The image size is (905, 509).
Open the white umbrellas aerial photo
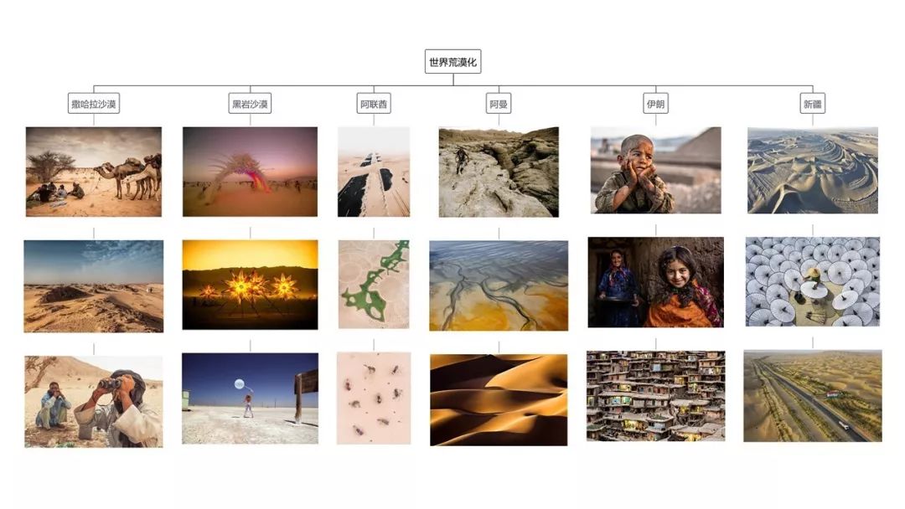click(813, 282)
